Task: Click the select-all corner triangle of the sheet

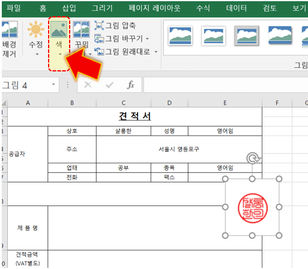Action: [4, 103]
